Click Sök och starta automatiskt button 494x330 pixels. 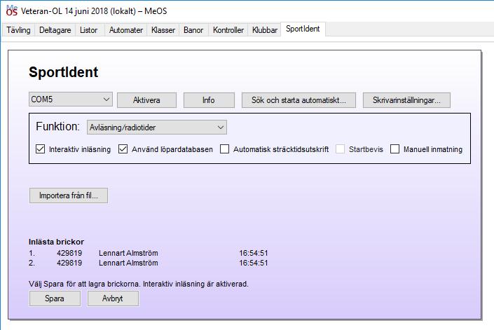coord(299,100)
